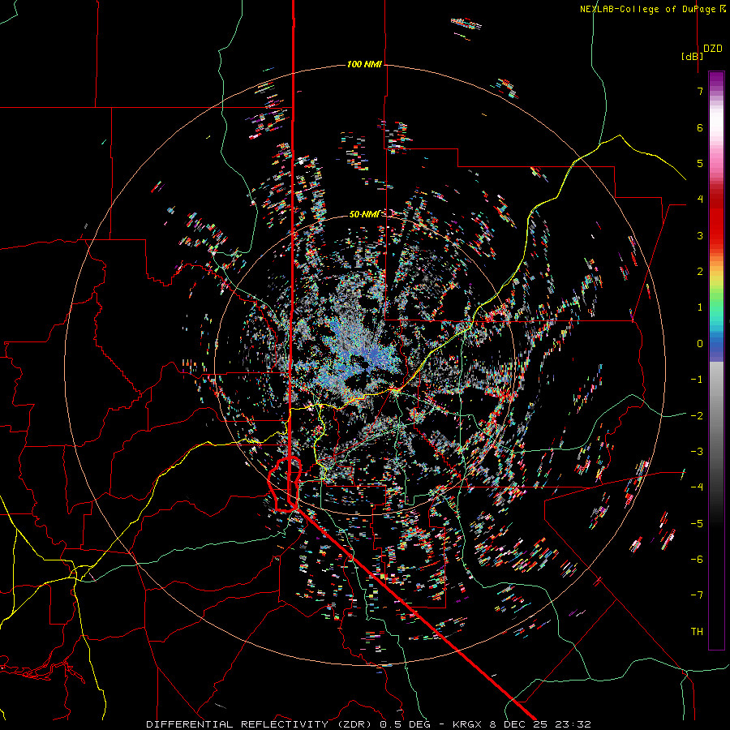730x730 pixels.
Task: Click the 2 value on color scale
Action: point(700,272)
